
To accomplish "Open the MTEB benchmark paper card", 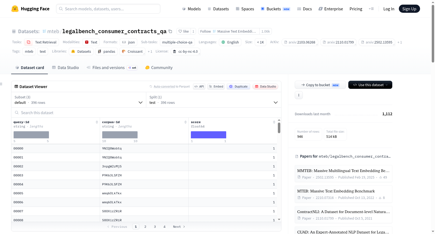I will 343,194.
